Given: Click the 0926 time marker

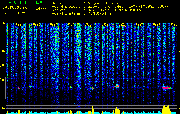Looking at the screenshot, I should 105,25.
